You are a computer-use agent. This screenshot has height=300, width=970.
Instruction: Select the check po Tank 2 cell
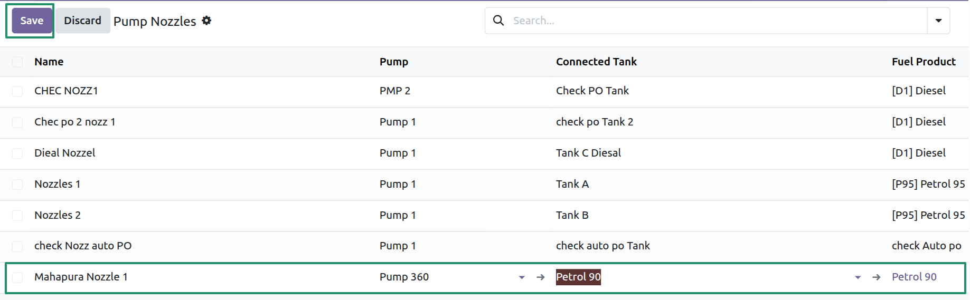point(595,122)
